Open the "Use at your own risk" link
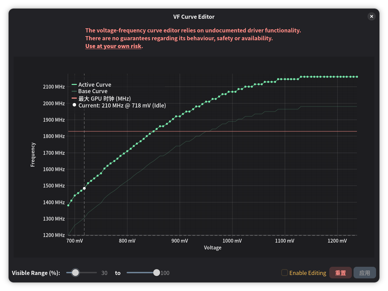This screenshot has width=388, height=291. (113, 46)
